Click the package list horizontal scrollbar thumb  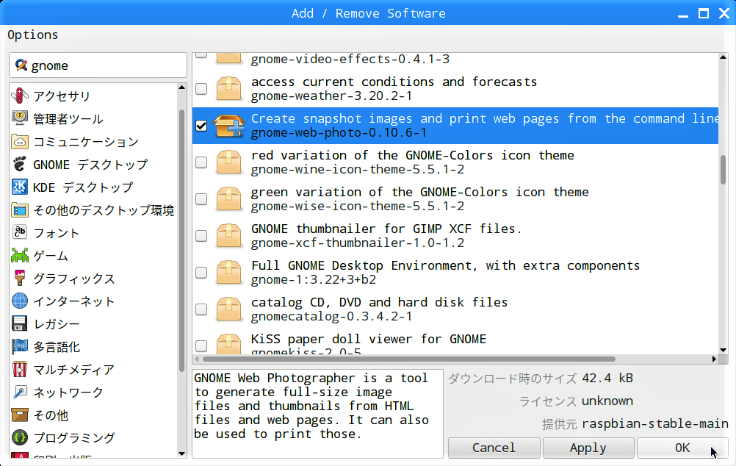(409, 359)
